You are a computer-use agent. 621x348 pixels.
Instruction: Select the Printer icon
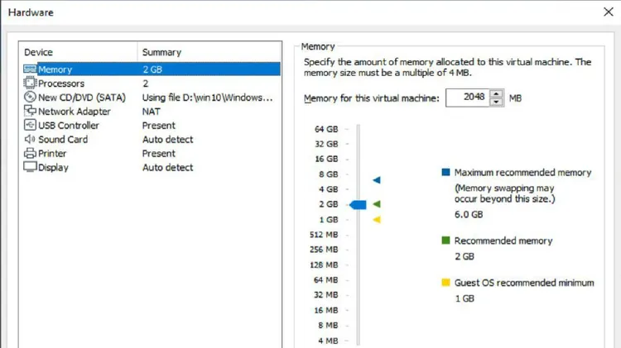point(30,153)
